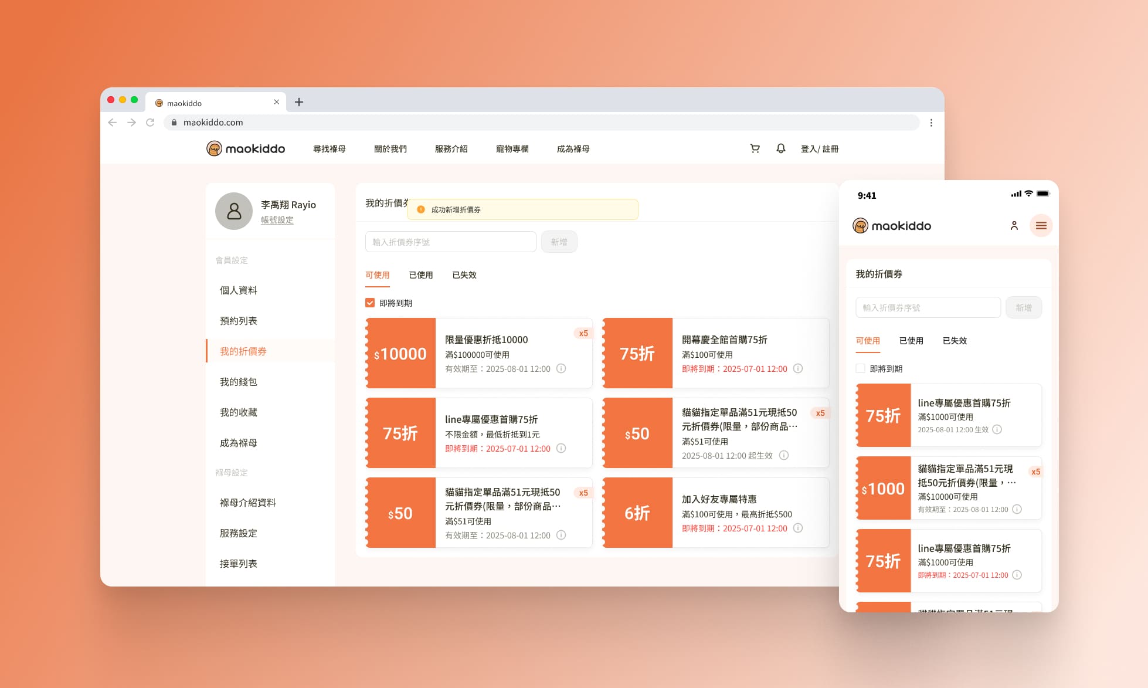Click the browser forward arrow
This screenshot has height=688, width=1148.
tap(131, 122)
